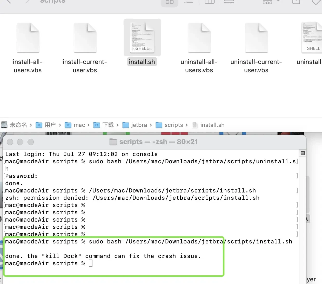Open the 下载 folder in the path bar
This screenshot has height=284, width=322.
pyautogui.click(x=103, y=125)
